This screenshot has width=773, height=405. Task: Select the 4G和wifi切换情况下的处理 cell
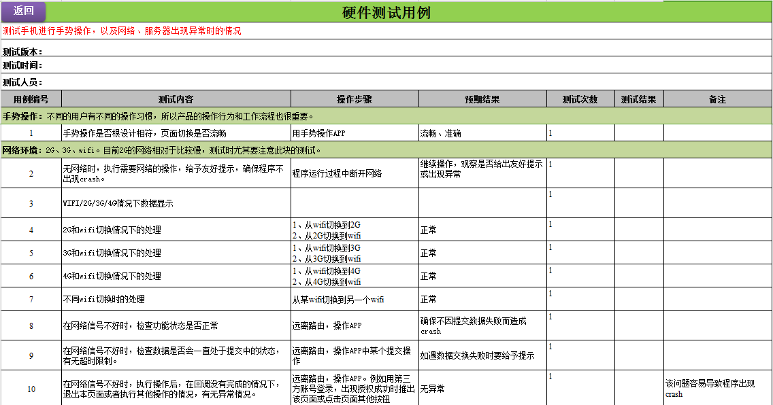click(176, 276)
